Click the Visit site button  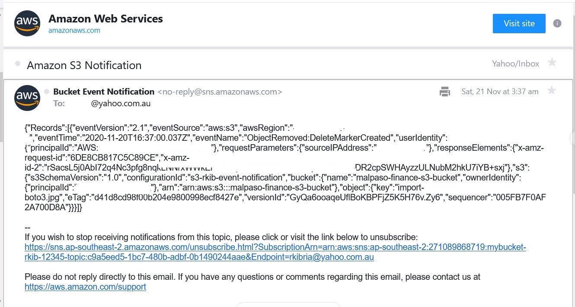(519, 23)
